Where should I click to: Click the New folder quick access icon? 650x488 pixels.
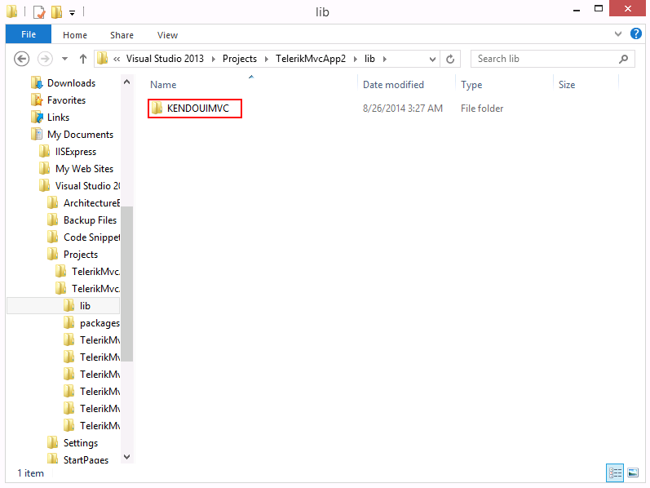57,11
